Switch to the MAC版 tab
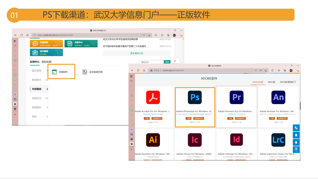 (x=271, y=82)
